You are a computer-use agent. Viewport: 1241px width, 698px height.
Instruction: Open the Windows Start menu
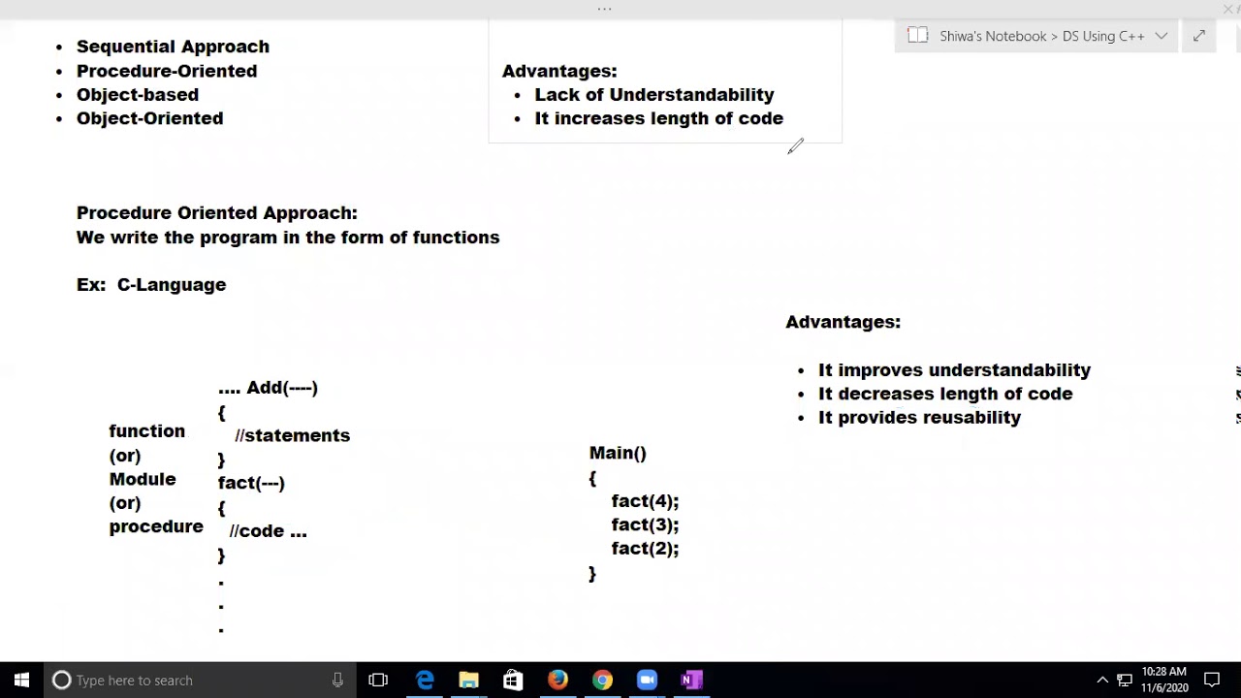tap(21, 680)
